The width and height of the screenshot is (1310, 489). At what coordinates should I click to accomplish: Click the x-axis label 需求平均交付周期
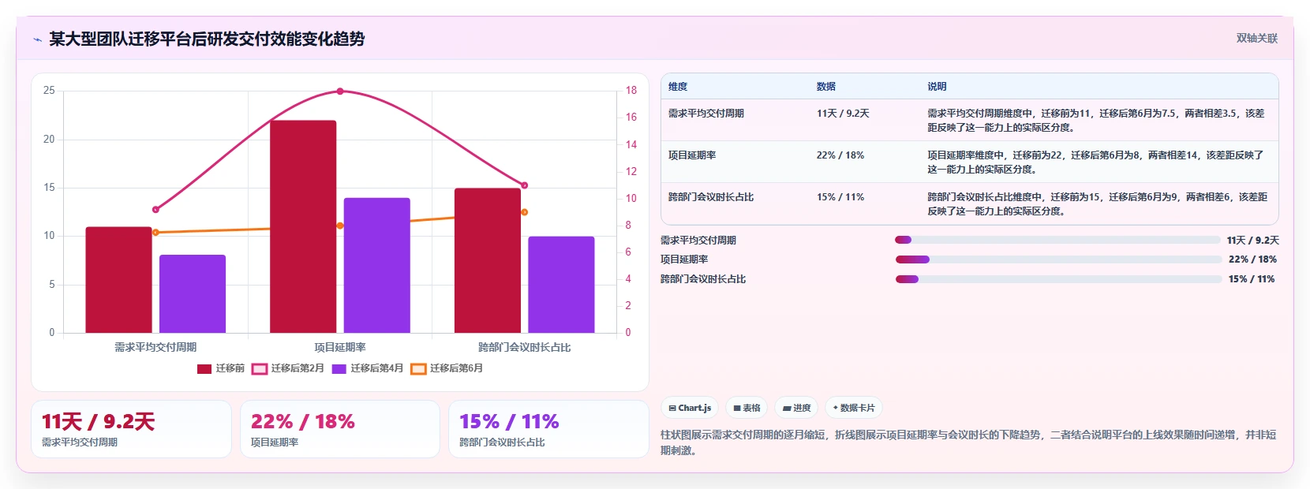click(155, 347)
